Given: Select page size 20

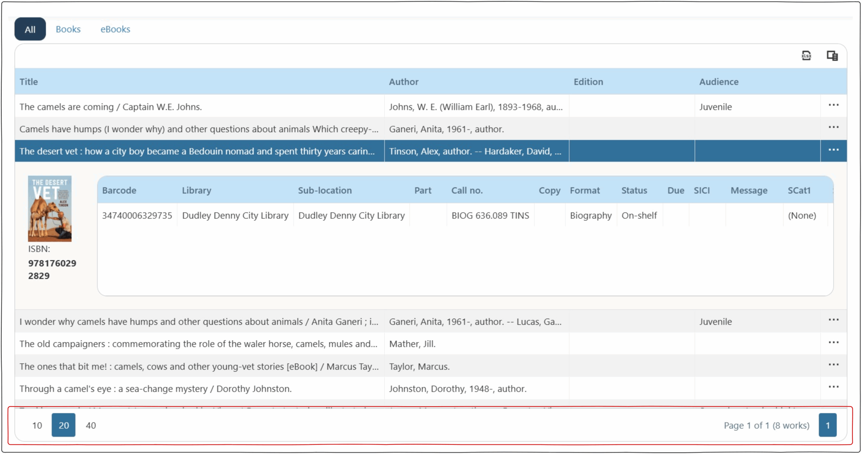Looking at the screenshot, I should coord(63,425).
